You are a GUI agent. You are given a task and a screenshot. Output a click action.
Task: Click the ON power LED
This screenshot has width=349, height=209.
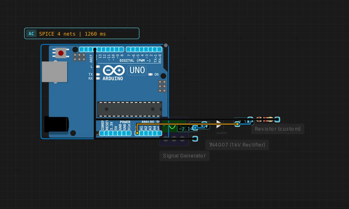(x=150, y=75)
